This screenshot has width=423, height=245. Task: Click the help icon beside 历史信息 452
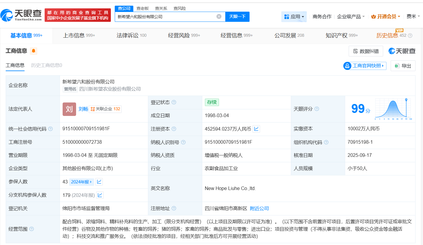[x=410, y=36]
